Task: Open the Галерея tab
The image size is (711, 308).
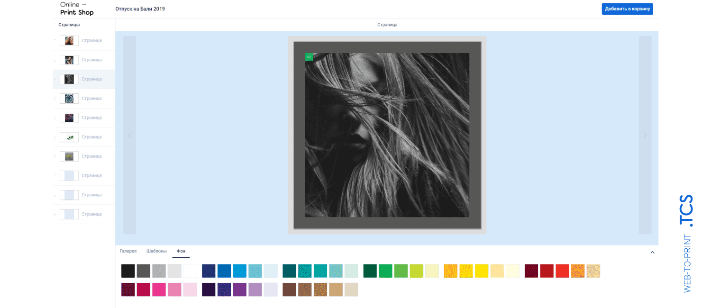Action: coord(128,251)
